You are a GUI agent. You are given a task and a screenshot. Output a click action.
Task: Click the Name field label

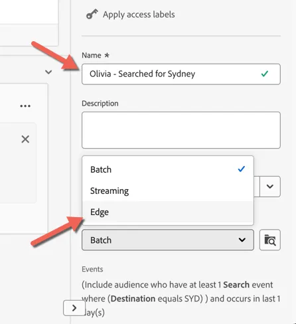pos(96,55)
